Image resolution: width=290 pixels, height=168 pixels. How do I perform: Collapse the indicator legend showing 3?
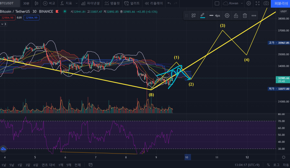tap(3, 24)
